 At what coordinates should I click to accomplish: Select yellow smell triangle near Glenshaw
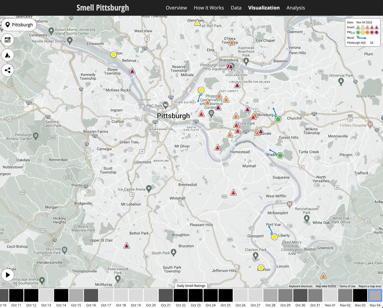197,23
